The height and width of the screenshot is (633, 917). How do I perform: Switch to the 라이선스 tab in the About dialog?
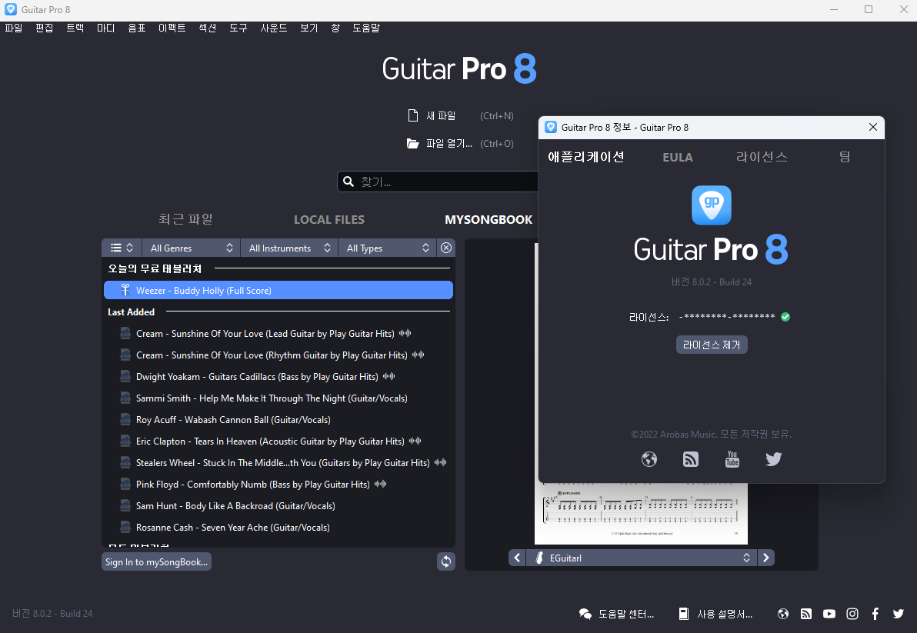click(762, 157)
